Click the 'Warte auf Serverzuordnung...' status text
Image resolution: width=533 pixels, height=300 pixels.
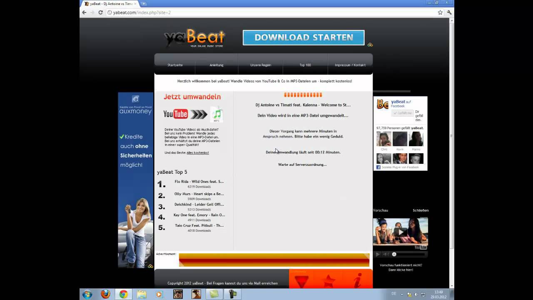(302, 165)
